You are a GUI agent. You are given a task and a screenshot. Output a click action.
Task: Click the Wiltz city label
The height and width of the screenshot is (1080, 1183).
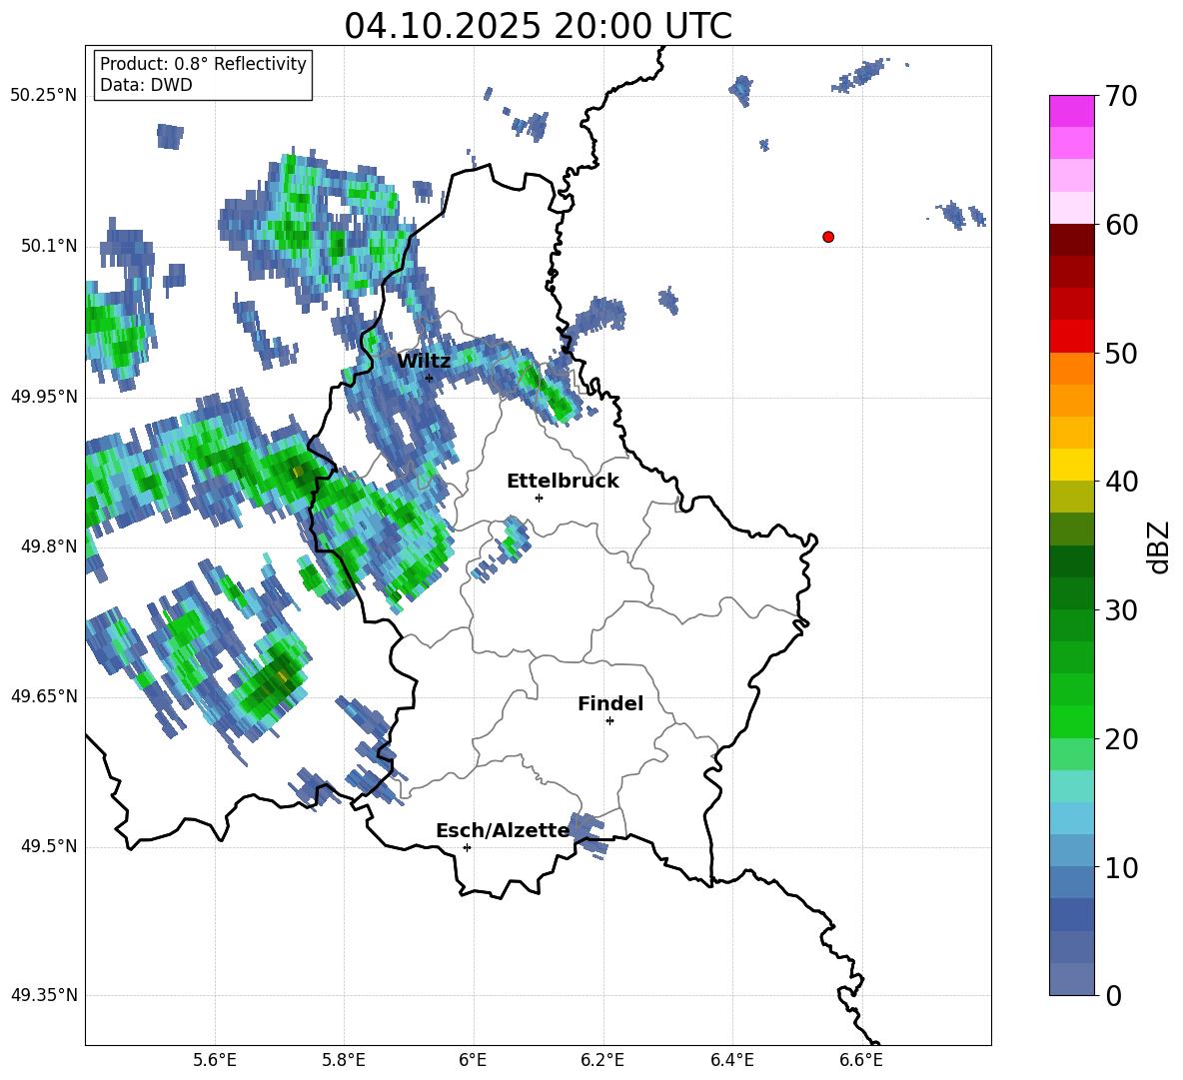click(424, 362)
